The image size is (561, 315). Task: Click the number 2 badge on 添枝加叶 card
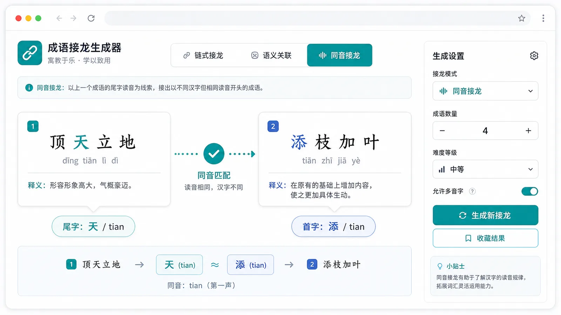tap(273, 126)
